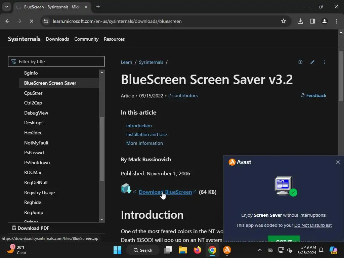344x258 pixels.
Task: Click the edit pencil icon
Action: click(x=312, y=62)
